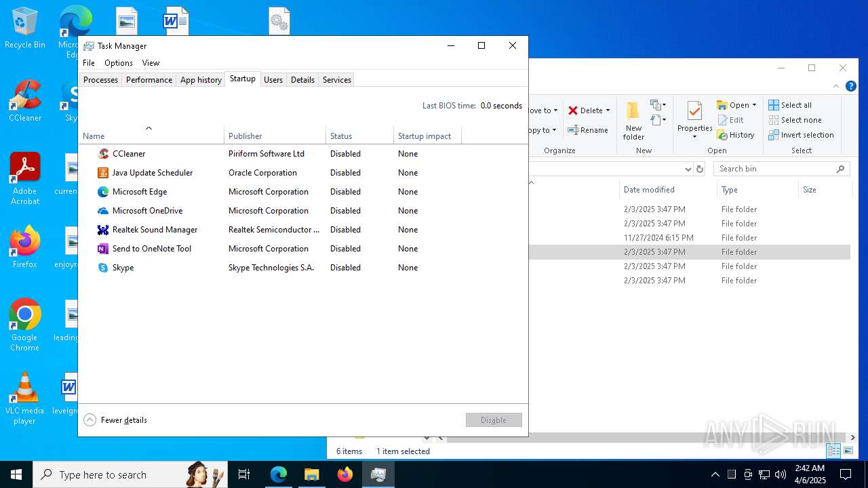868x488 pixels.
Task: Open Task Manager File menu
Action: pos(89,63)
